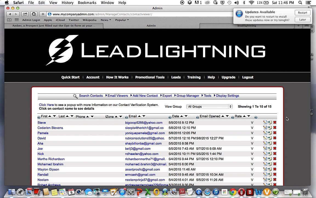Image resolution: width=316 pixels, height=198 pixels.
Task: Click email bellj3@gmail.com
Action: [138, 148]
